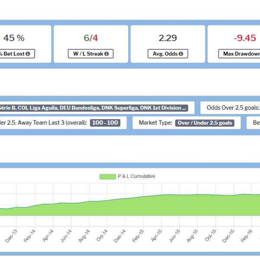Click the Aug-14 axis label
The width and height of the screenshot is (260, 260).
coord(84,236)
